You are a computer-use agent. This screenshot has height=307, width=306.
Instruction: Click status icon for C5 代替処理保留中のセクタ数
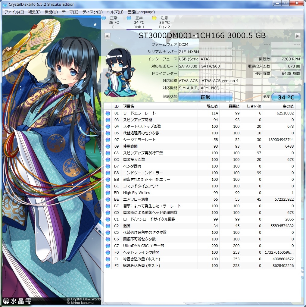(x=108, y=233)
